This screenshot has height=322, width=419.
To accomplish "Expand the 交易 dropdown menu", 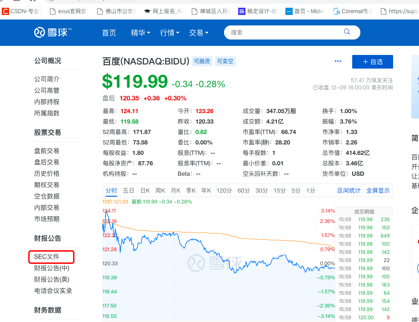I will tap(199, 33).
